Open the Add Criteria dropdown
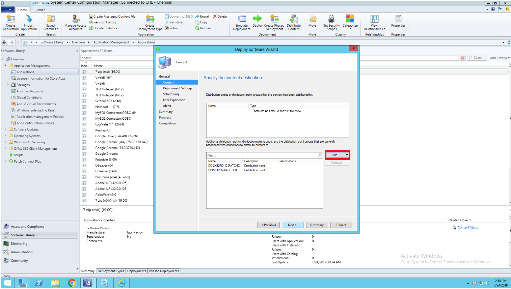 pos(500,58)
